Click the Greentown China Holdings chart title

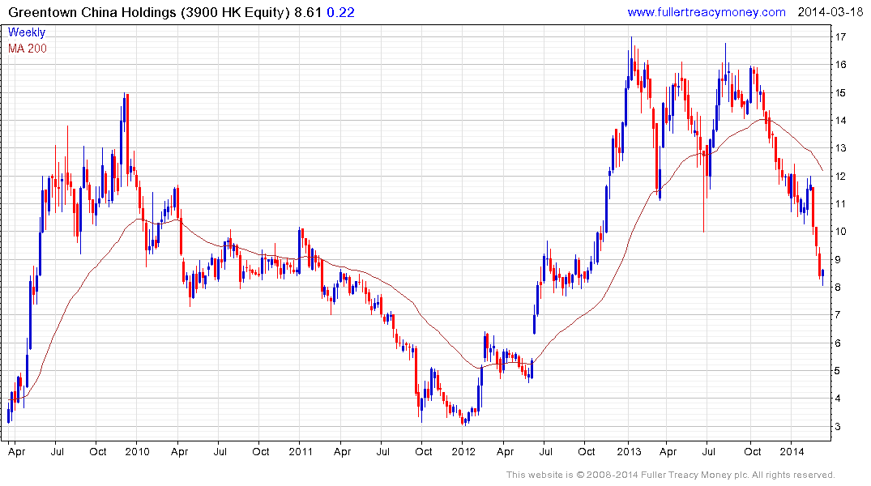pos(149,12)
